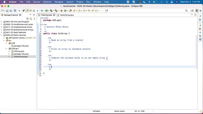Close the IntArray.java editor tab
Viewport: 203px width, 114px height.
click(x=54, y=15)
